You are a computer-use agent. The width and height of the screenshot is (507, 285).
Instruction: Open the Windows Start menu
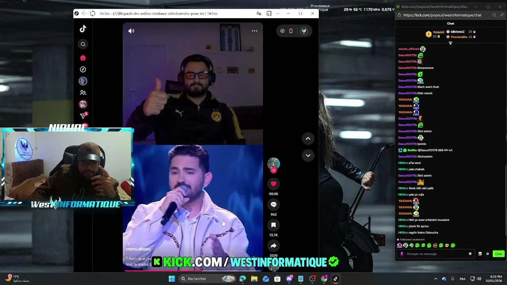point(172,279)
